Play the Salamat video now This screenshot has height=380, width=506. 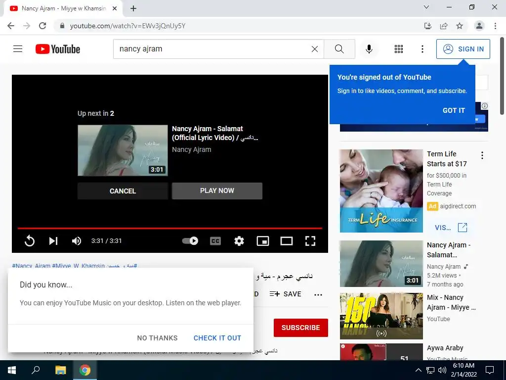point(217,190)
